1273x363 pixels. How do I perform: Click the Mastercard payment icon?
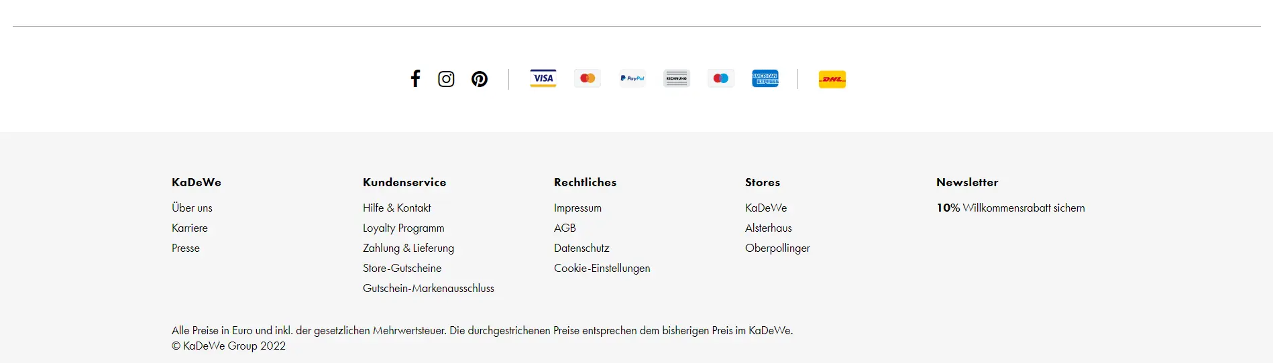[x=588, y=78]
